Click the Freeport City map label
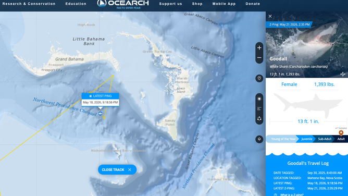Image resolution: width=348 pixels, height=196 pixels. point(52,70)
